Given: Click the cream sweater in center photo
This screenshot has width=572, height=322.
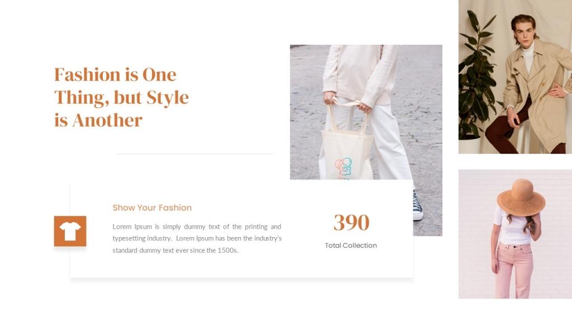Looking at the screenshot, I should [359, 74].
